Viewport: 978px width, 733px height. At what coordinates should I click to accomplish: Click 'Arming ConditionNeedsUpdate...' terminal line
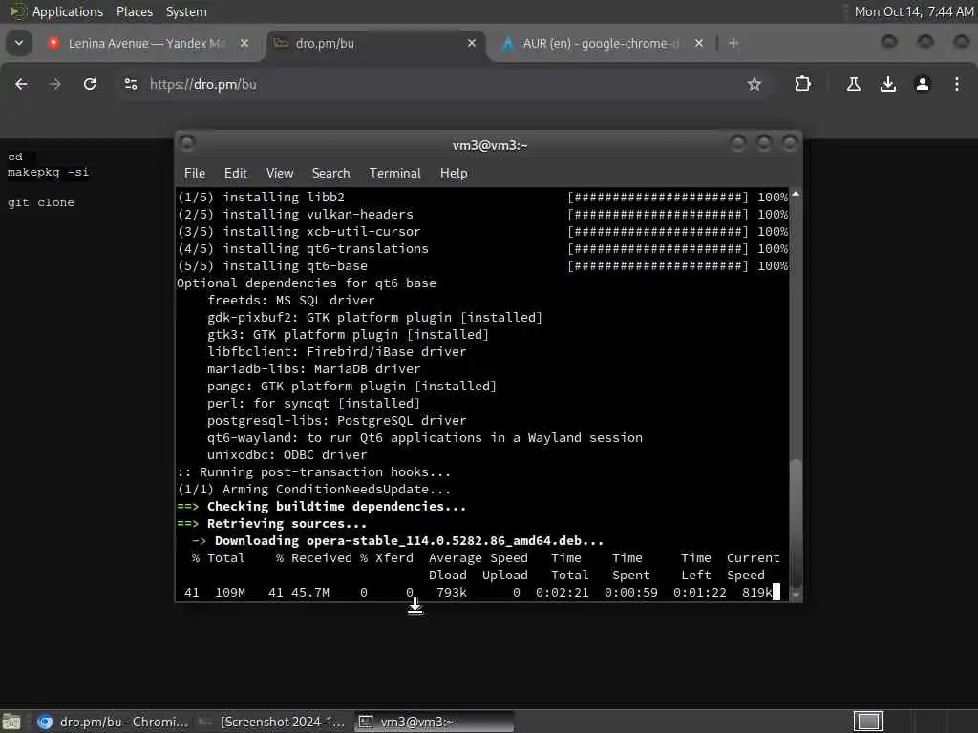point(336,490)
